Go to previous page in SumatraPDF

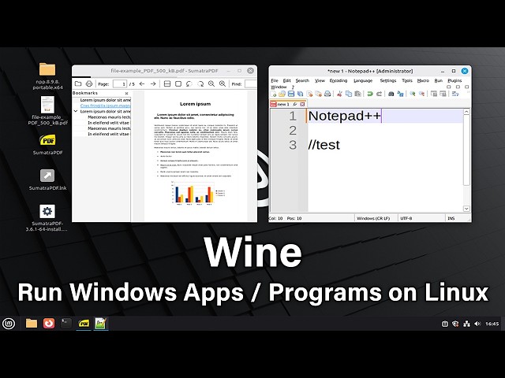(x=142, y=84)
